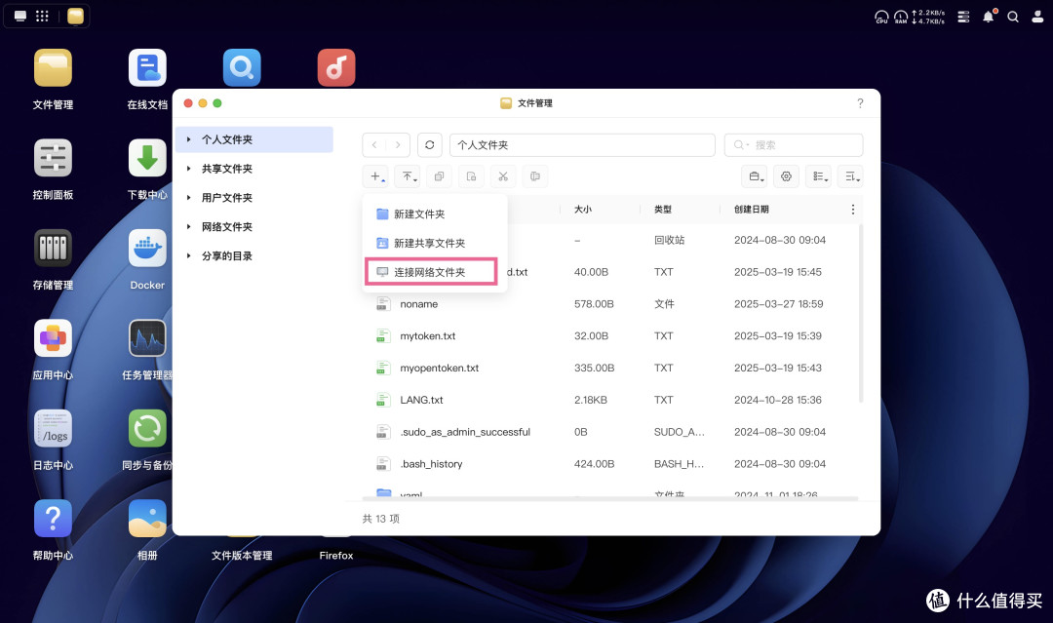The width and height of the screenshot is (1053, 623).
Task: Sort by 大小 column header
Action: click(x=583, y=210)
